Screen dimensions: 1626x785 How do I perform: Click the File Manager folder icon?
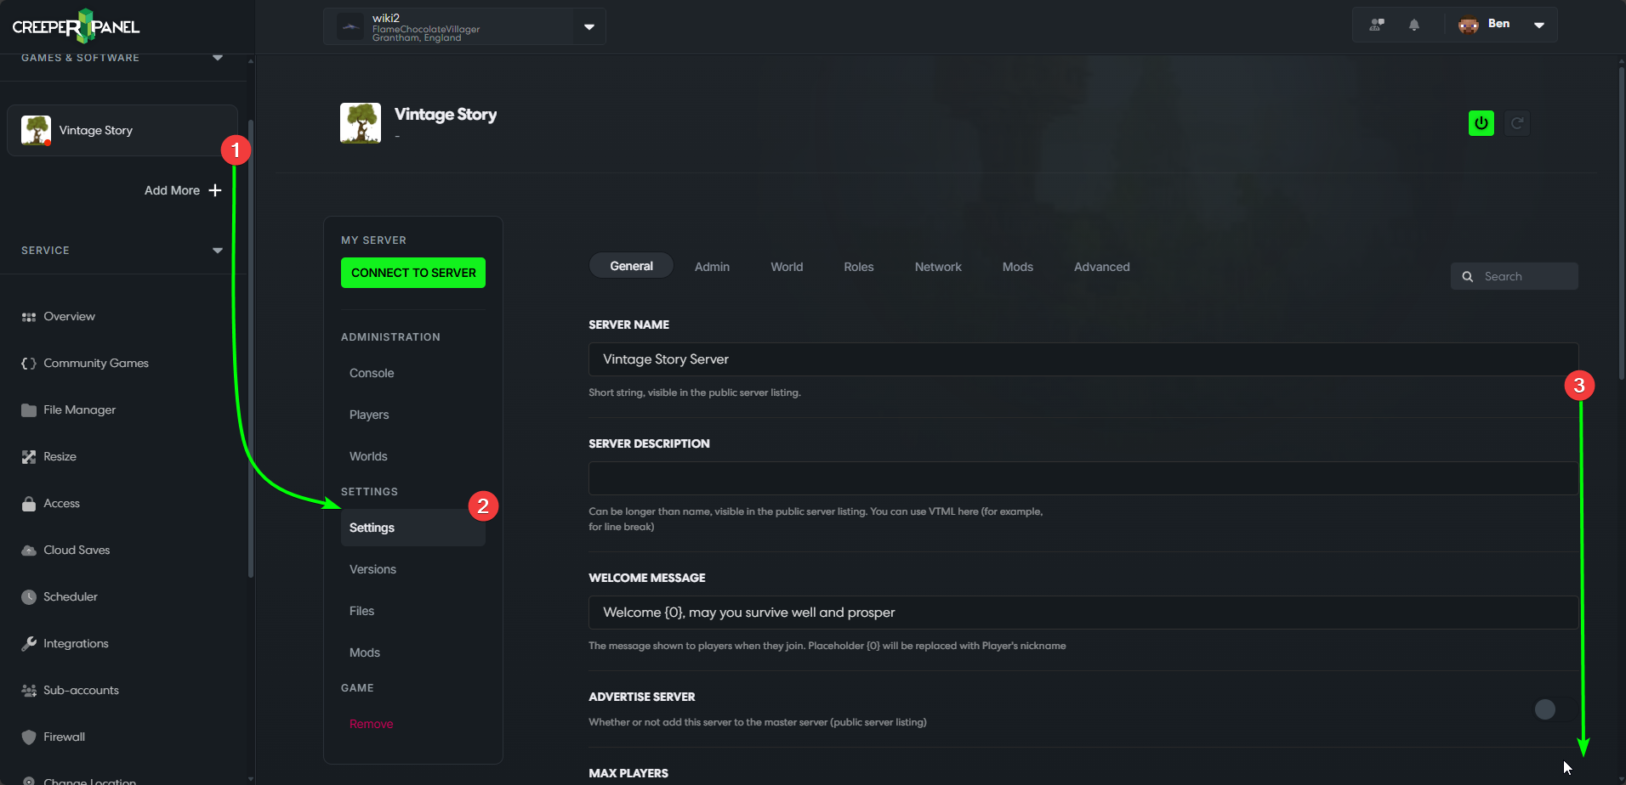(29, 410)
